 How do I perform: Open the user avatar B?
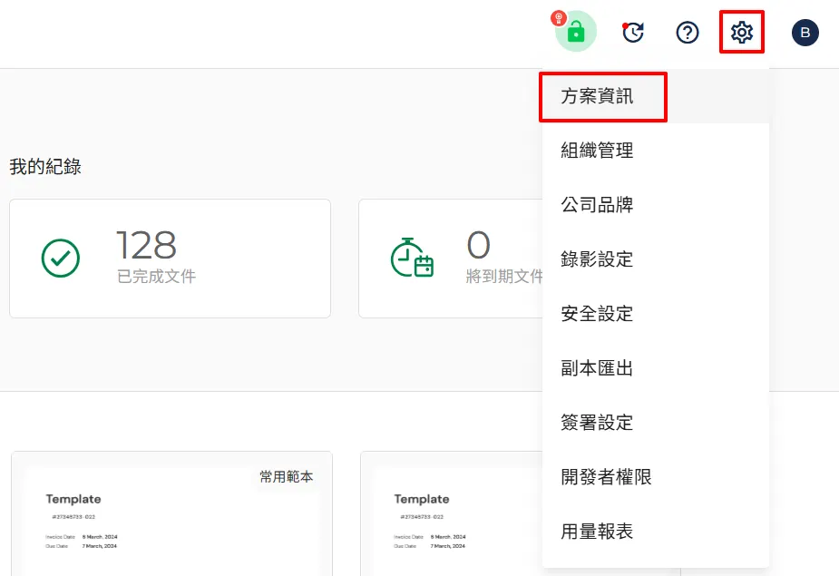click(x=805, y=34)
